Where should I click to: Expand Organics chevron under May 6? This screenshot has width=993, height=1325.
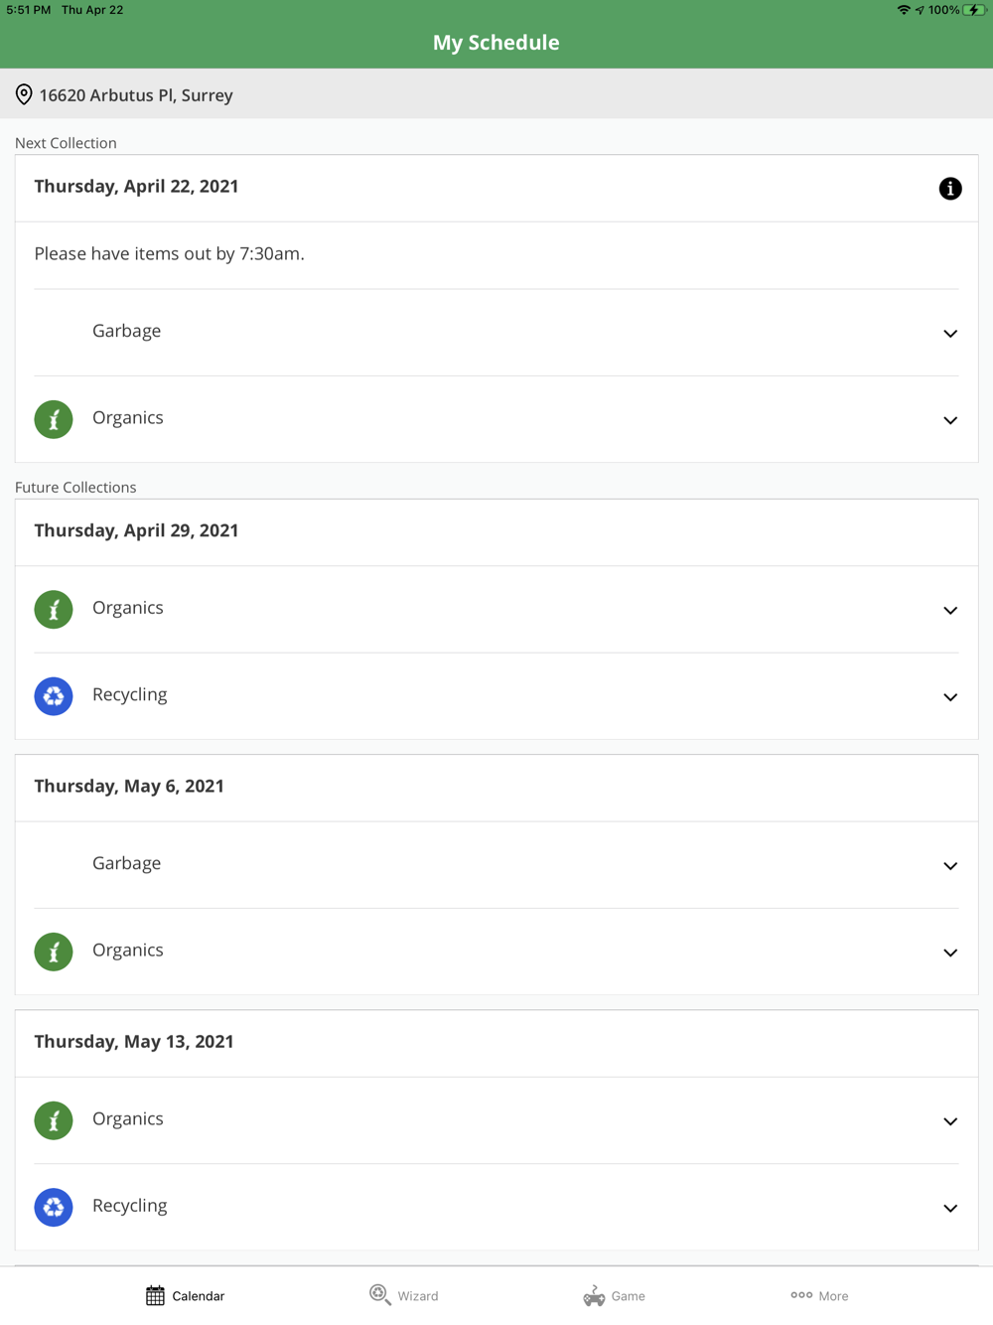tap(949, 953)
